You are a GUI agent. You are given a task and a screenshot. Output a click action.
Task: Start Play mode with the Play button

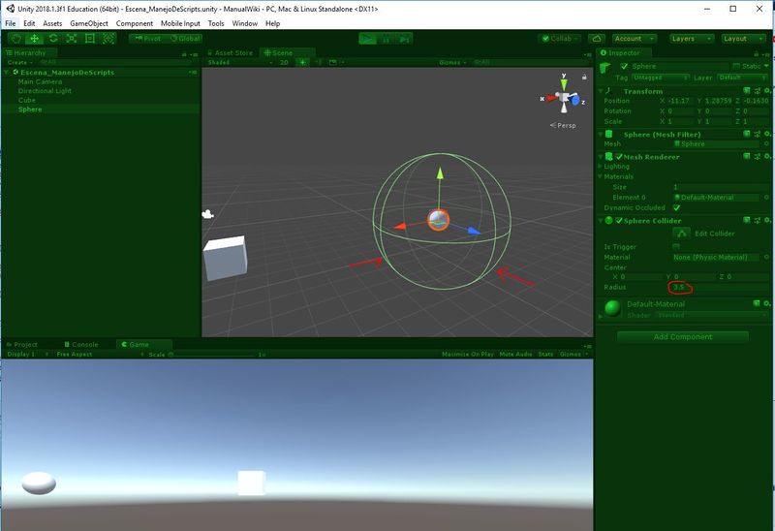pos(367,39)
